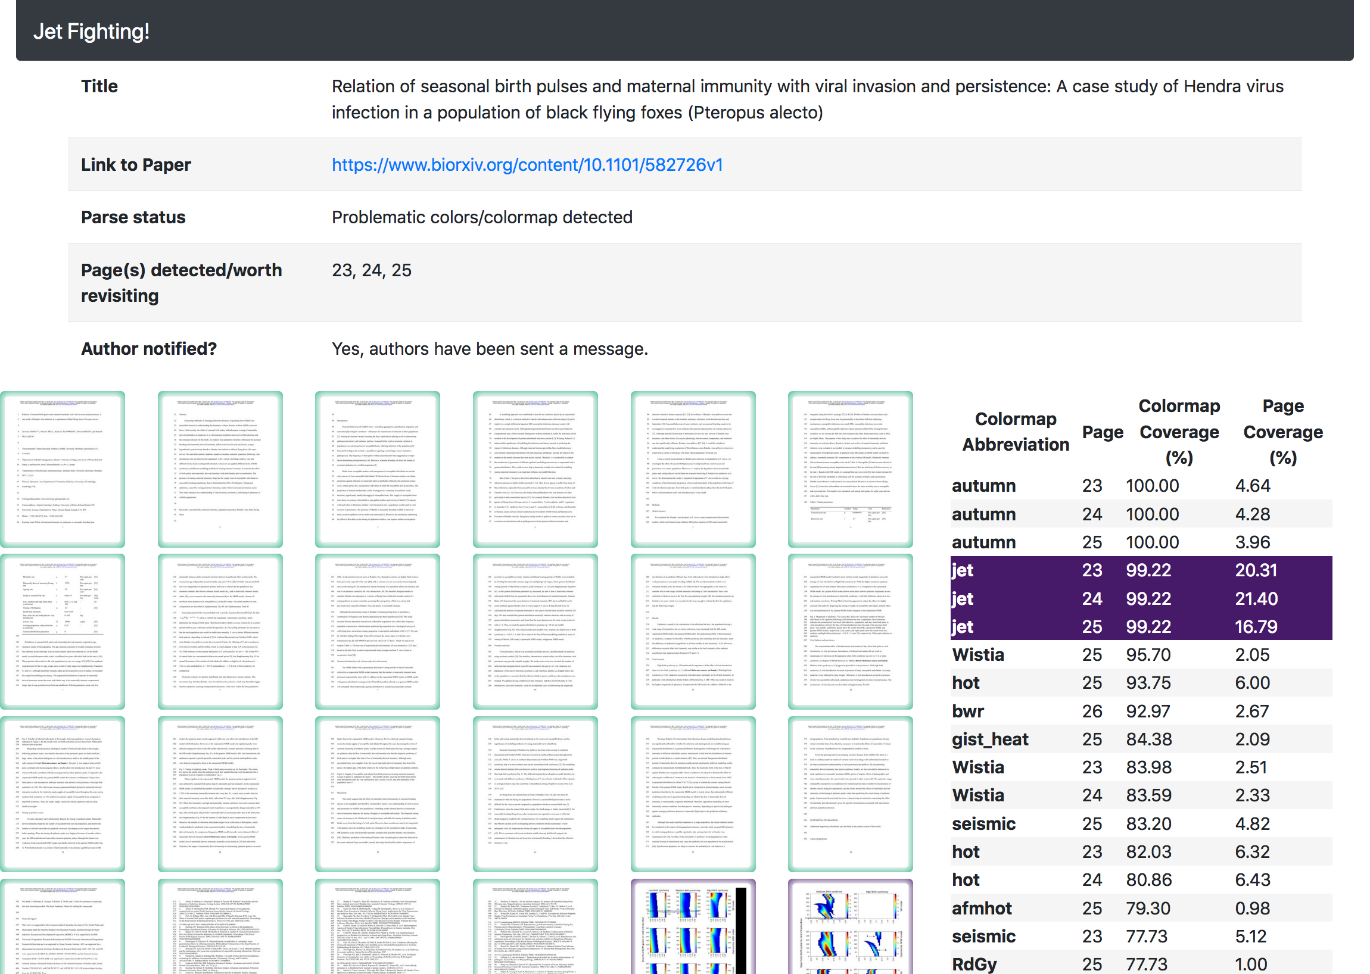Open the biorxiv paper link
This screenshot has height=974, width=1370.
(527, 165)
